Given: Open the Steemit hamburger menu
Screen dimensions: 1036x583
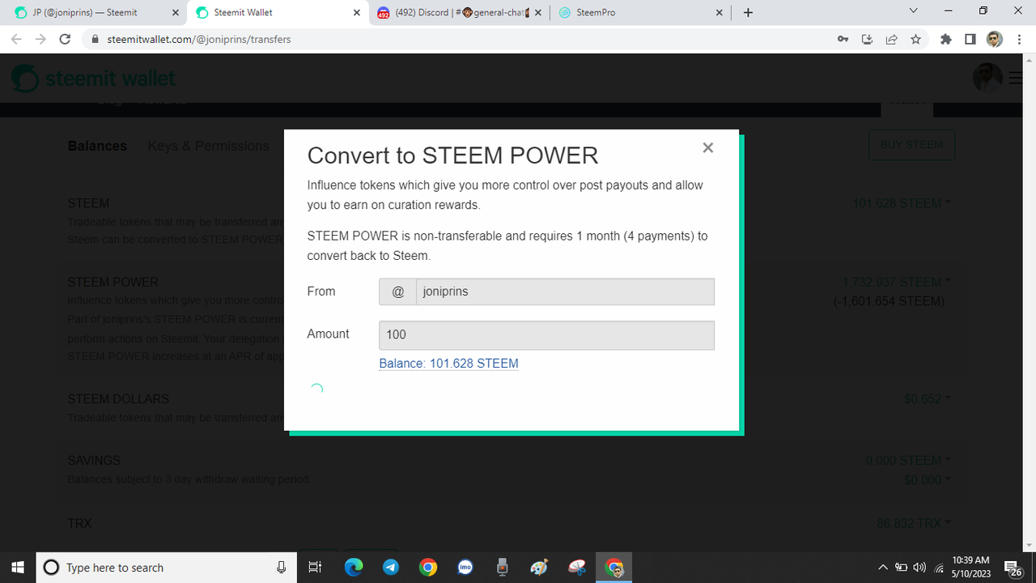Looking at the screenshot, I should tap(1015, 79).
